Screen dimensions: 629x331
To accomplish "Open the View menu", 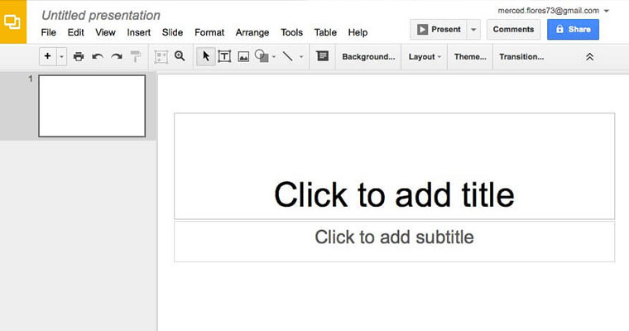I will tap(105, 32).
